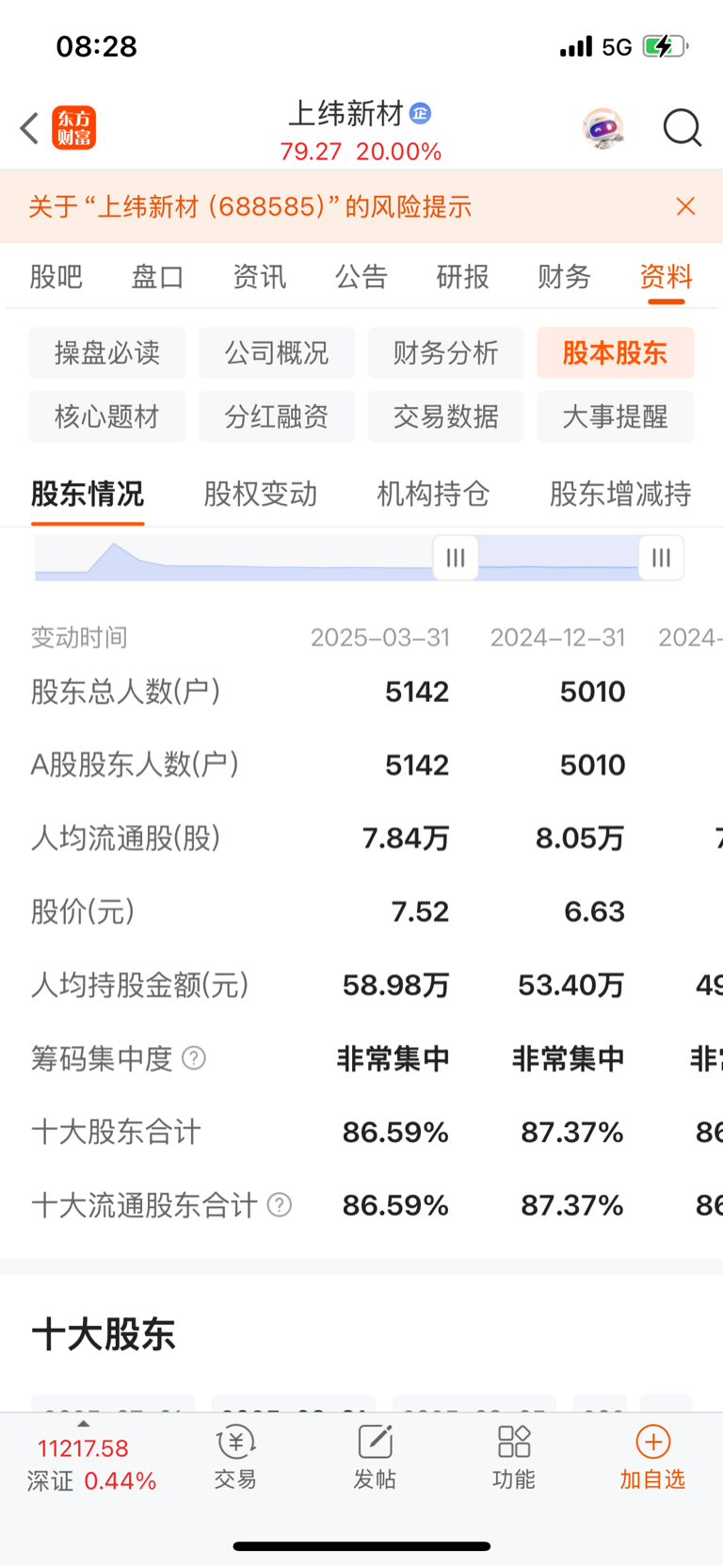Viewport: 723px width, 1567px height.
Task: Add stock via 加自选 plus icon
Action: click(652, 1442)
